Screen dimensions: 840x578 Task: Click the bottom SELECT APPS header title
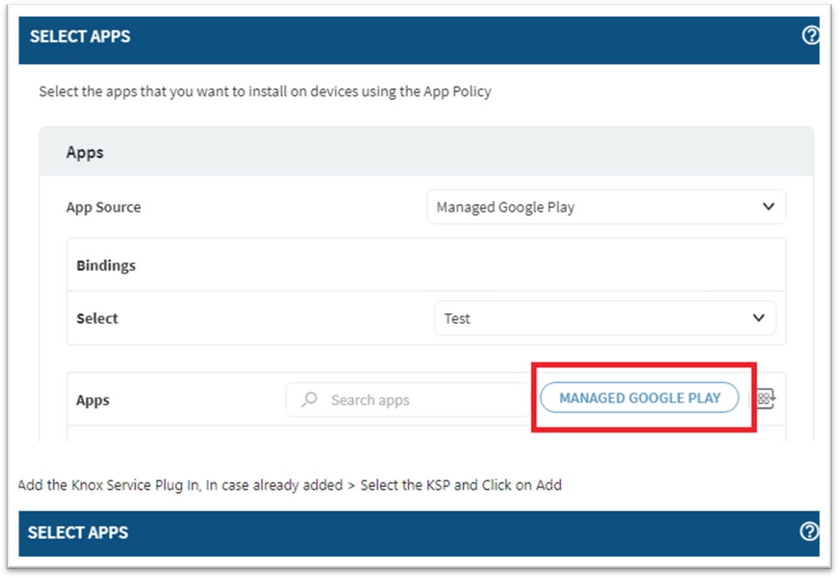pos(78,532)
